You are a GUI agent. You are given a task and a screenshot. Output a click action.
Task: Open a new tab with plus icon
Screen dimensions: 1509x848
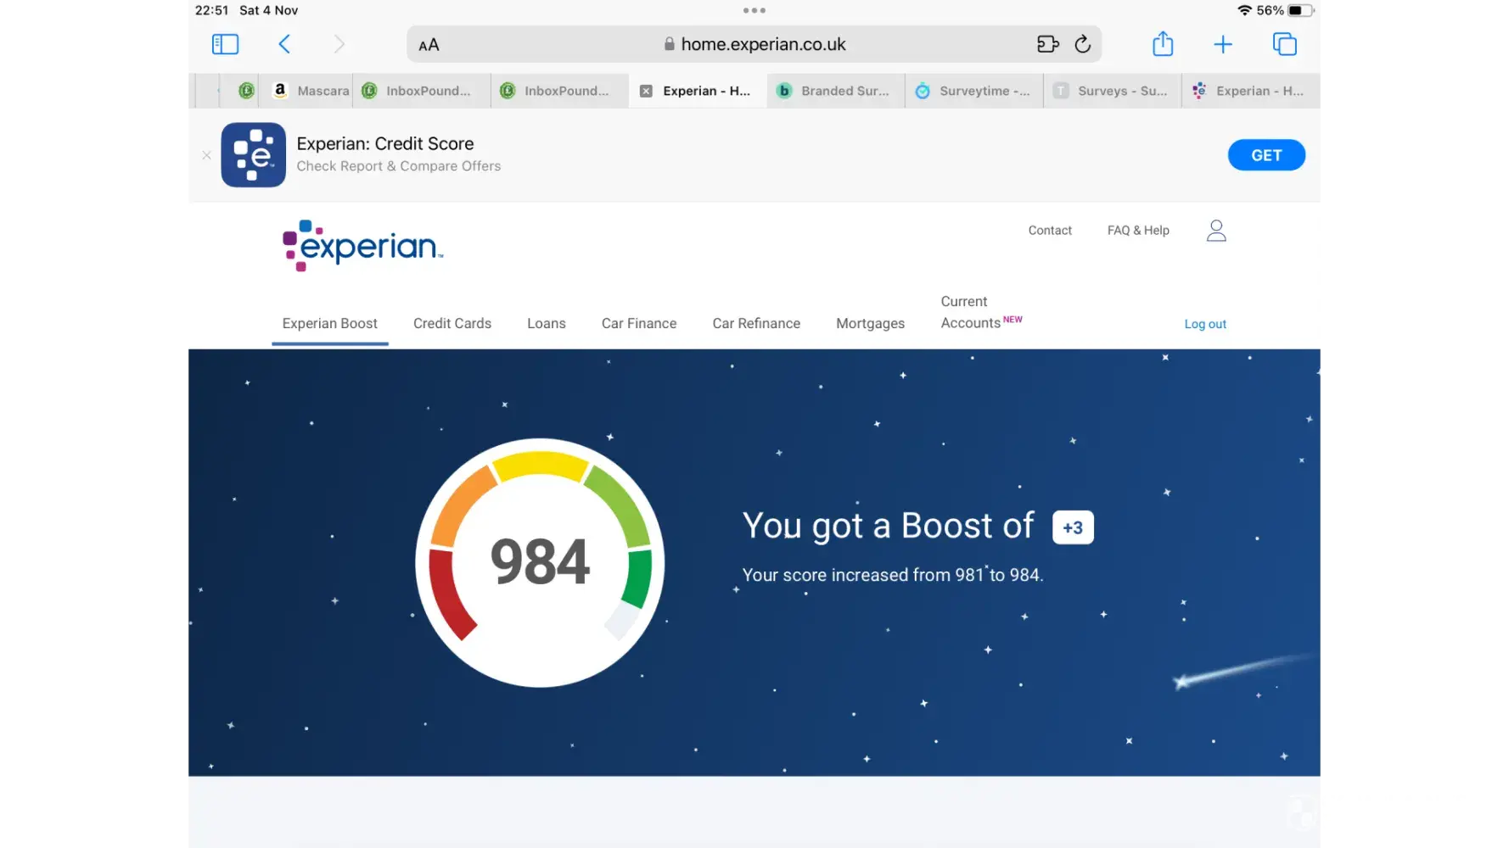tap(1222, 44)
